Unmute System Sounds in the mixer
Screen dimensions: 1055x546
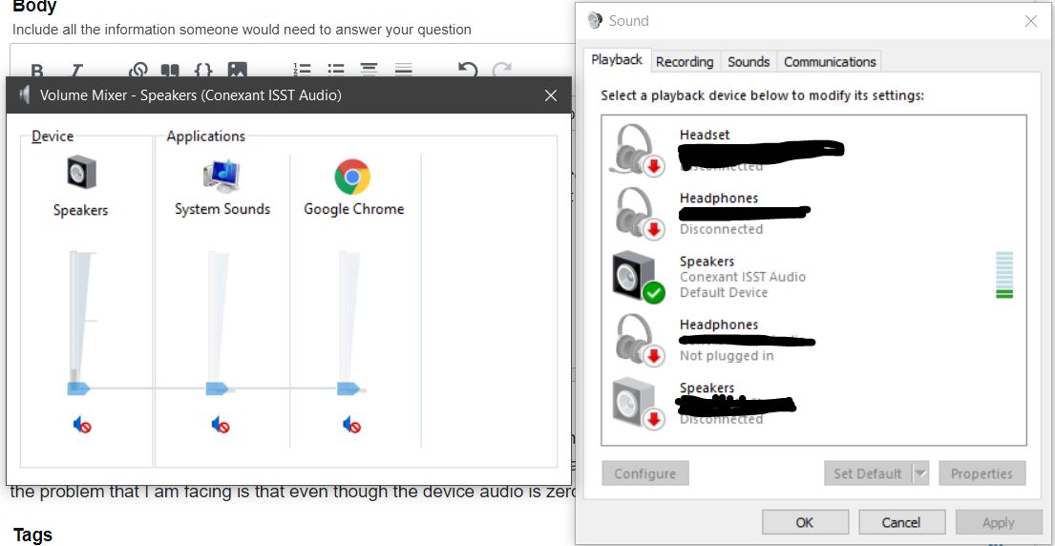[221, 425]
